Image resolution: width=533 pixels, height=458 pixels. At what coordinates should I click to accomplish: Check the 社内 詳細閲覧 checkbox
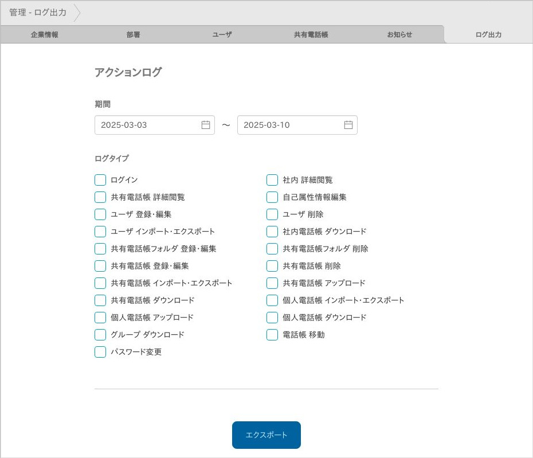point(272,180)
